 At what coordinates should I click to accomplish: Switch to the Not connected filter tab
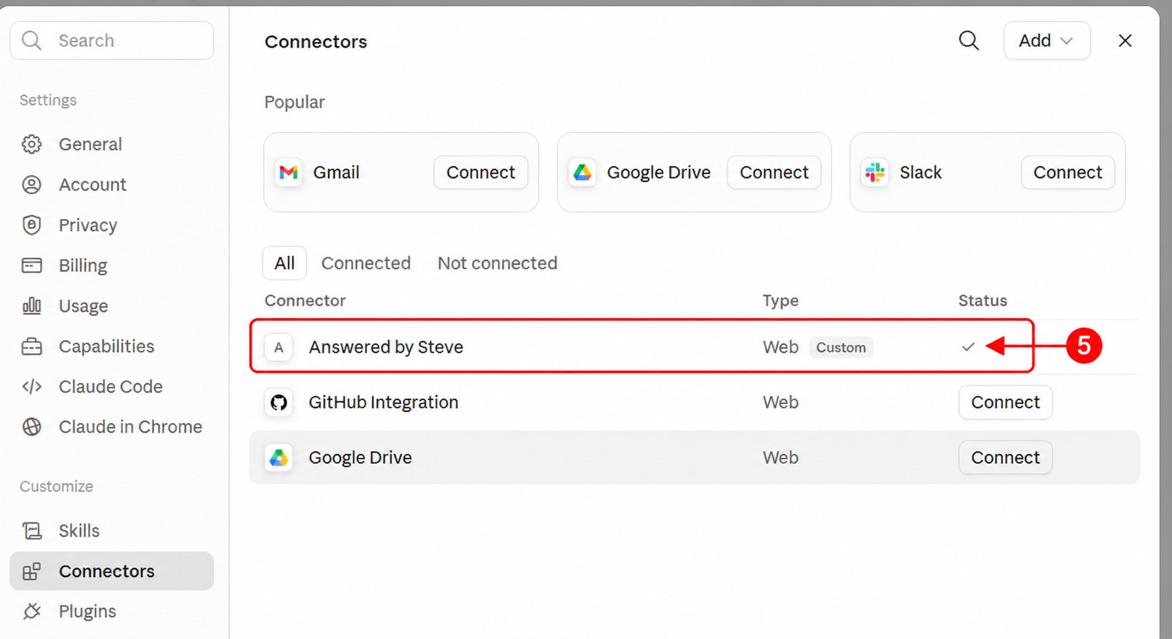[x=498, y=264]
